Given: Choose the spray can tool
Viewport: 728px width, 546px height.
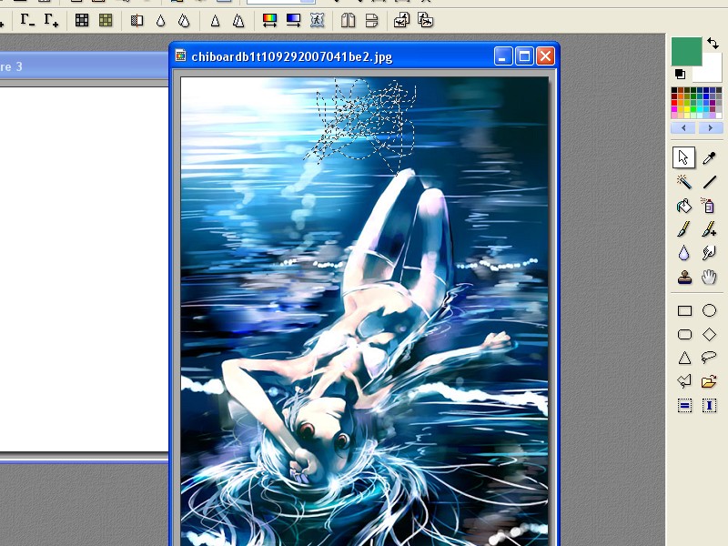Looking at the screenshot, I should point(709,206).
